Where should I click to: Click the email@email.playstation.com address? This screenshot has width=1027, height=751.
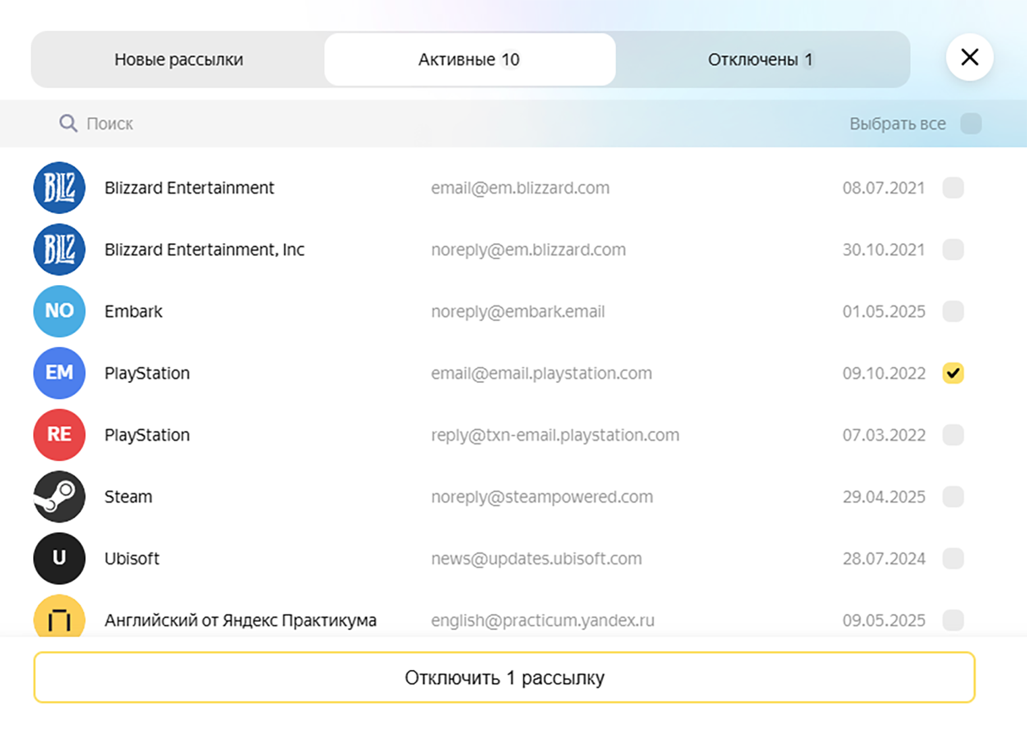[541, 373]
